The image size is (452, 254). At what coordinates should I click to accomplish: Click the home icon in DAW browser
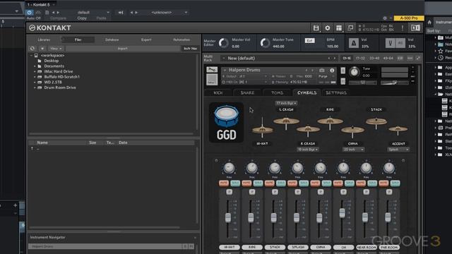[x=429, y=22]
